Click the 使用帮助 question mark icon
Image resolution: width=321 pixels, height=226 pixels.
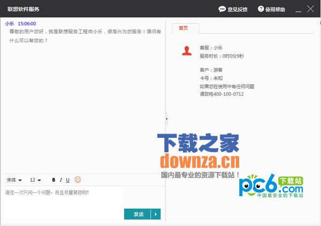tap(261, 9)
